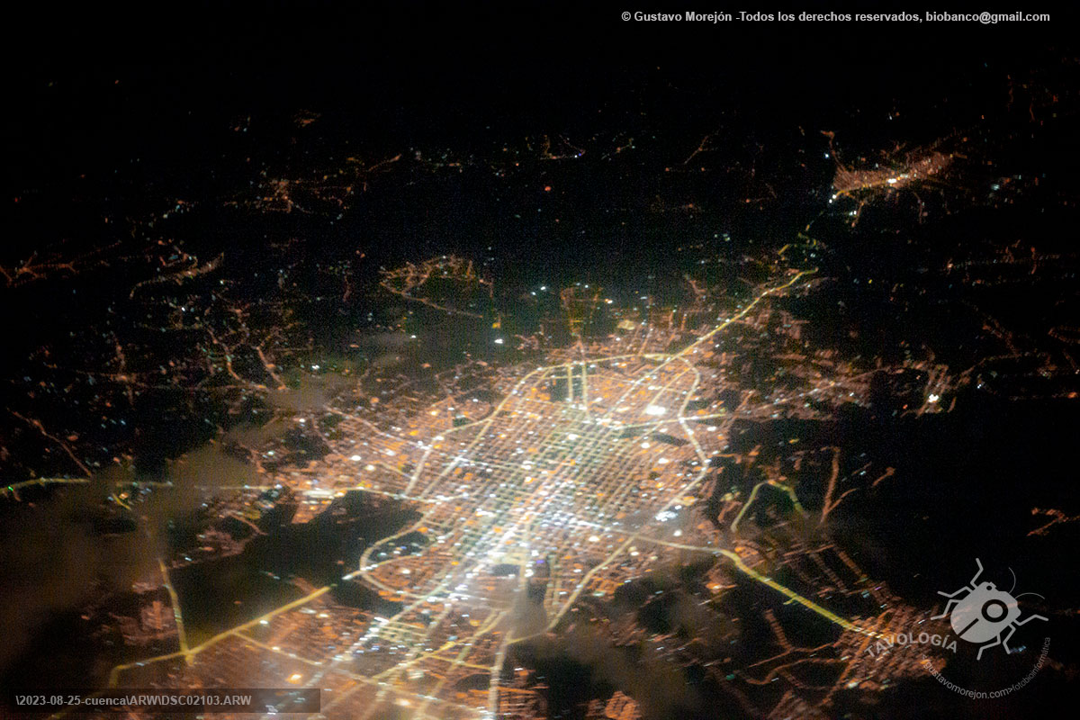Click the DSC02103.ARW file name
The width and height of the screenshot is (1080, 720).
click(x=207, y=700)
